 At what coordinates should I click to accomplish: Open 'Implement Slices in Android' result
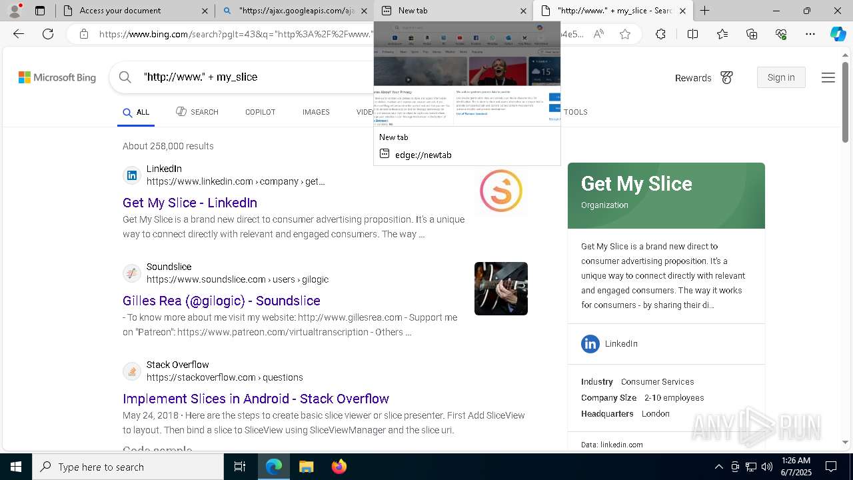tap(256, 399)
